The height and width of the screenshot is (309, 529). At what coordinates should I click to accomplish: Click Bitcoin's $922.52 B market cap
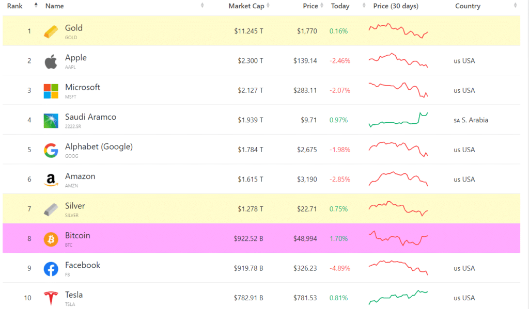tap(248, 238)
